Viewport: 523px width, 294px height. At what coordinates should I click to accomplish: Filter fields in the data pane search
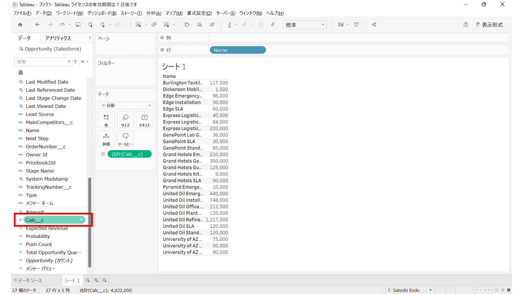coord(75,62)
